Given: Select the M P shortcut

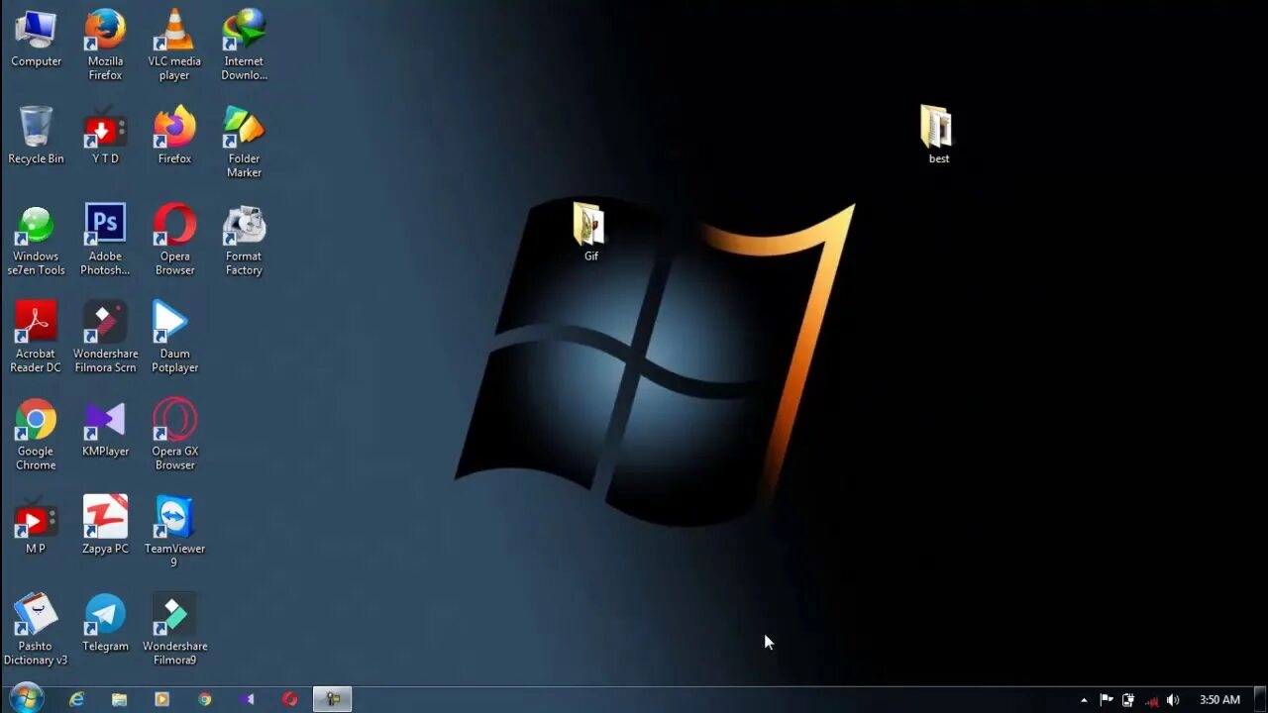Looking at the screenshot, I should pos(36,525).
